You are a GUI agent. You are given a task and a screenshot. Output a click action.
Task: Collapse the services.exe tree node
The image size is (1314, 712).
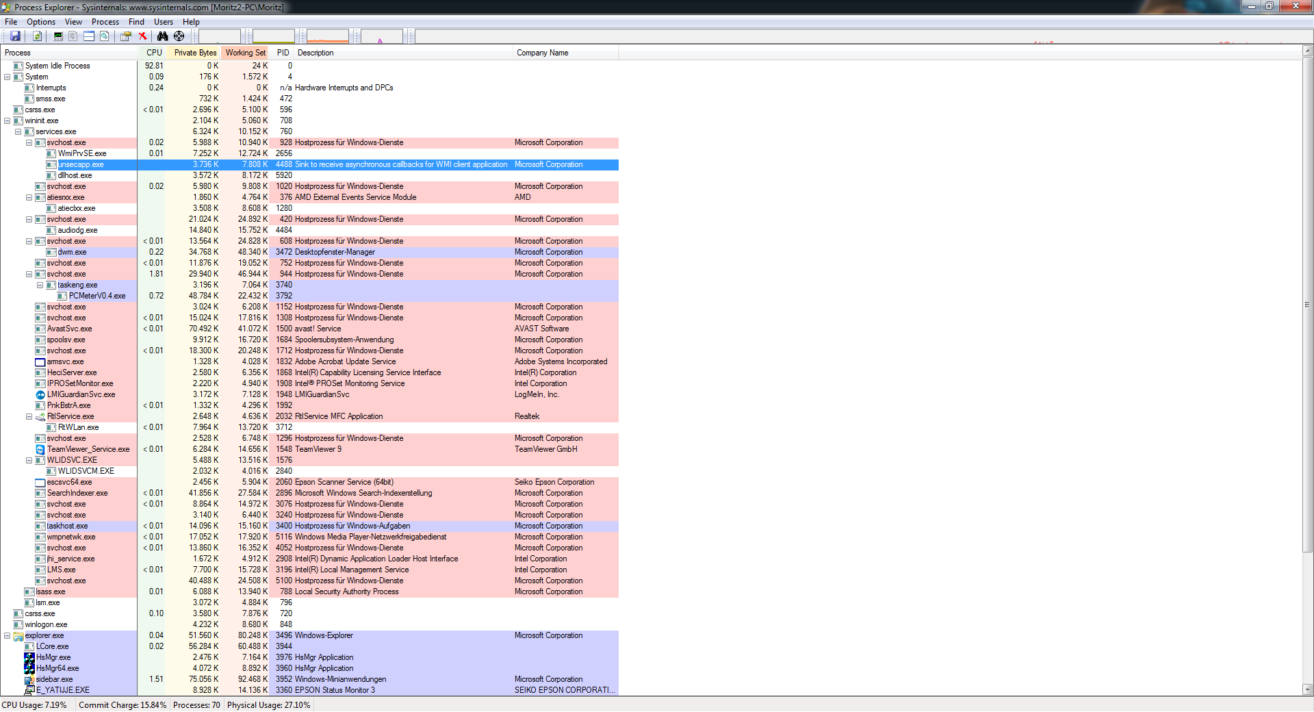18,131
